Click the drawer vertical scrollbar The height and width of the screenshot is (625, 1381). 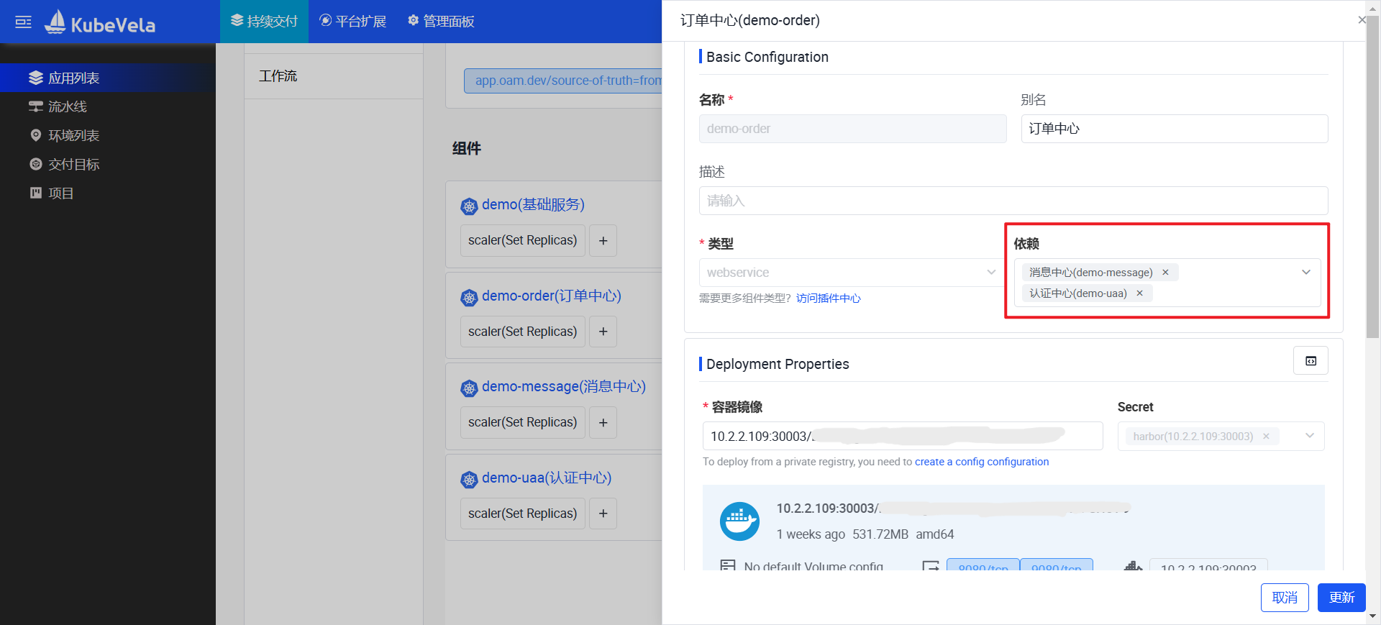coord(1373,176)
